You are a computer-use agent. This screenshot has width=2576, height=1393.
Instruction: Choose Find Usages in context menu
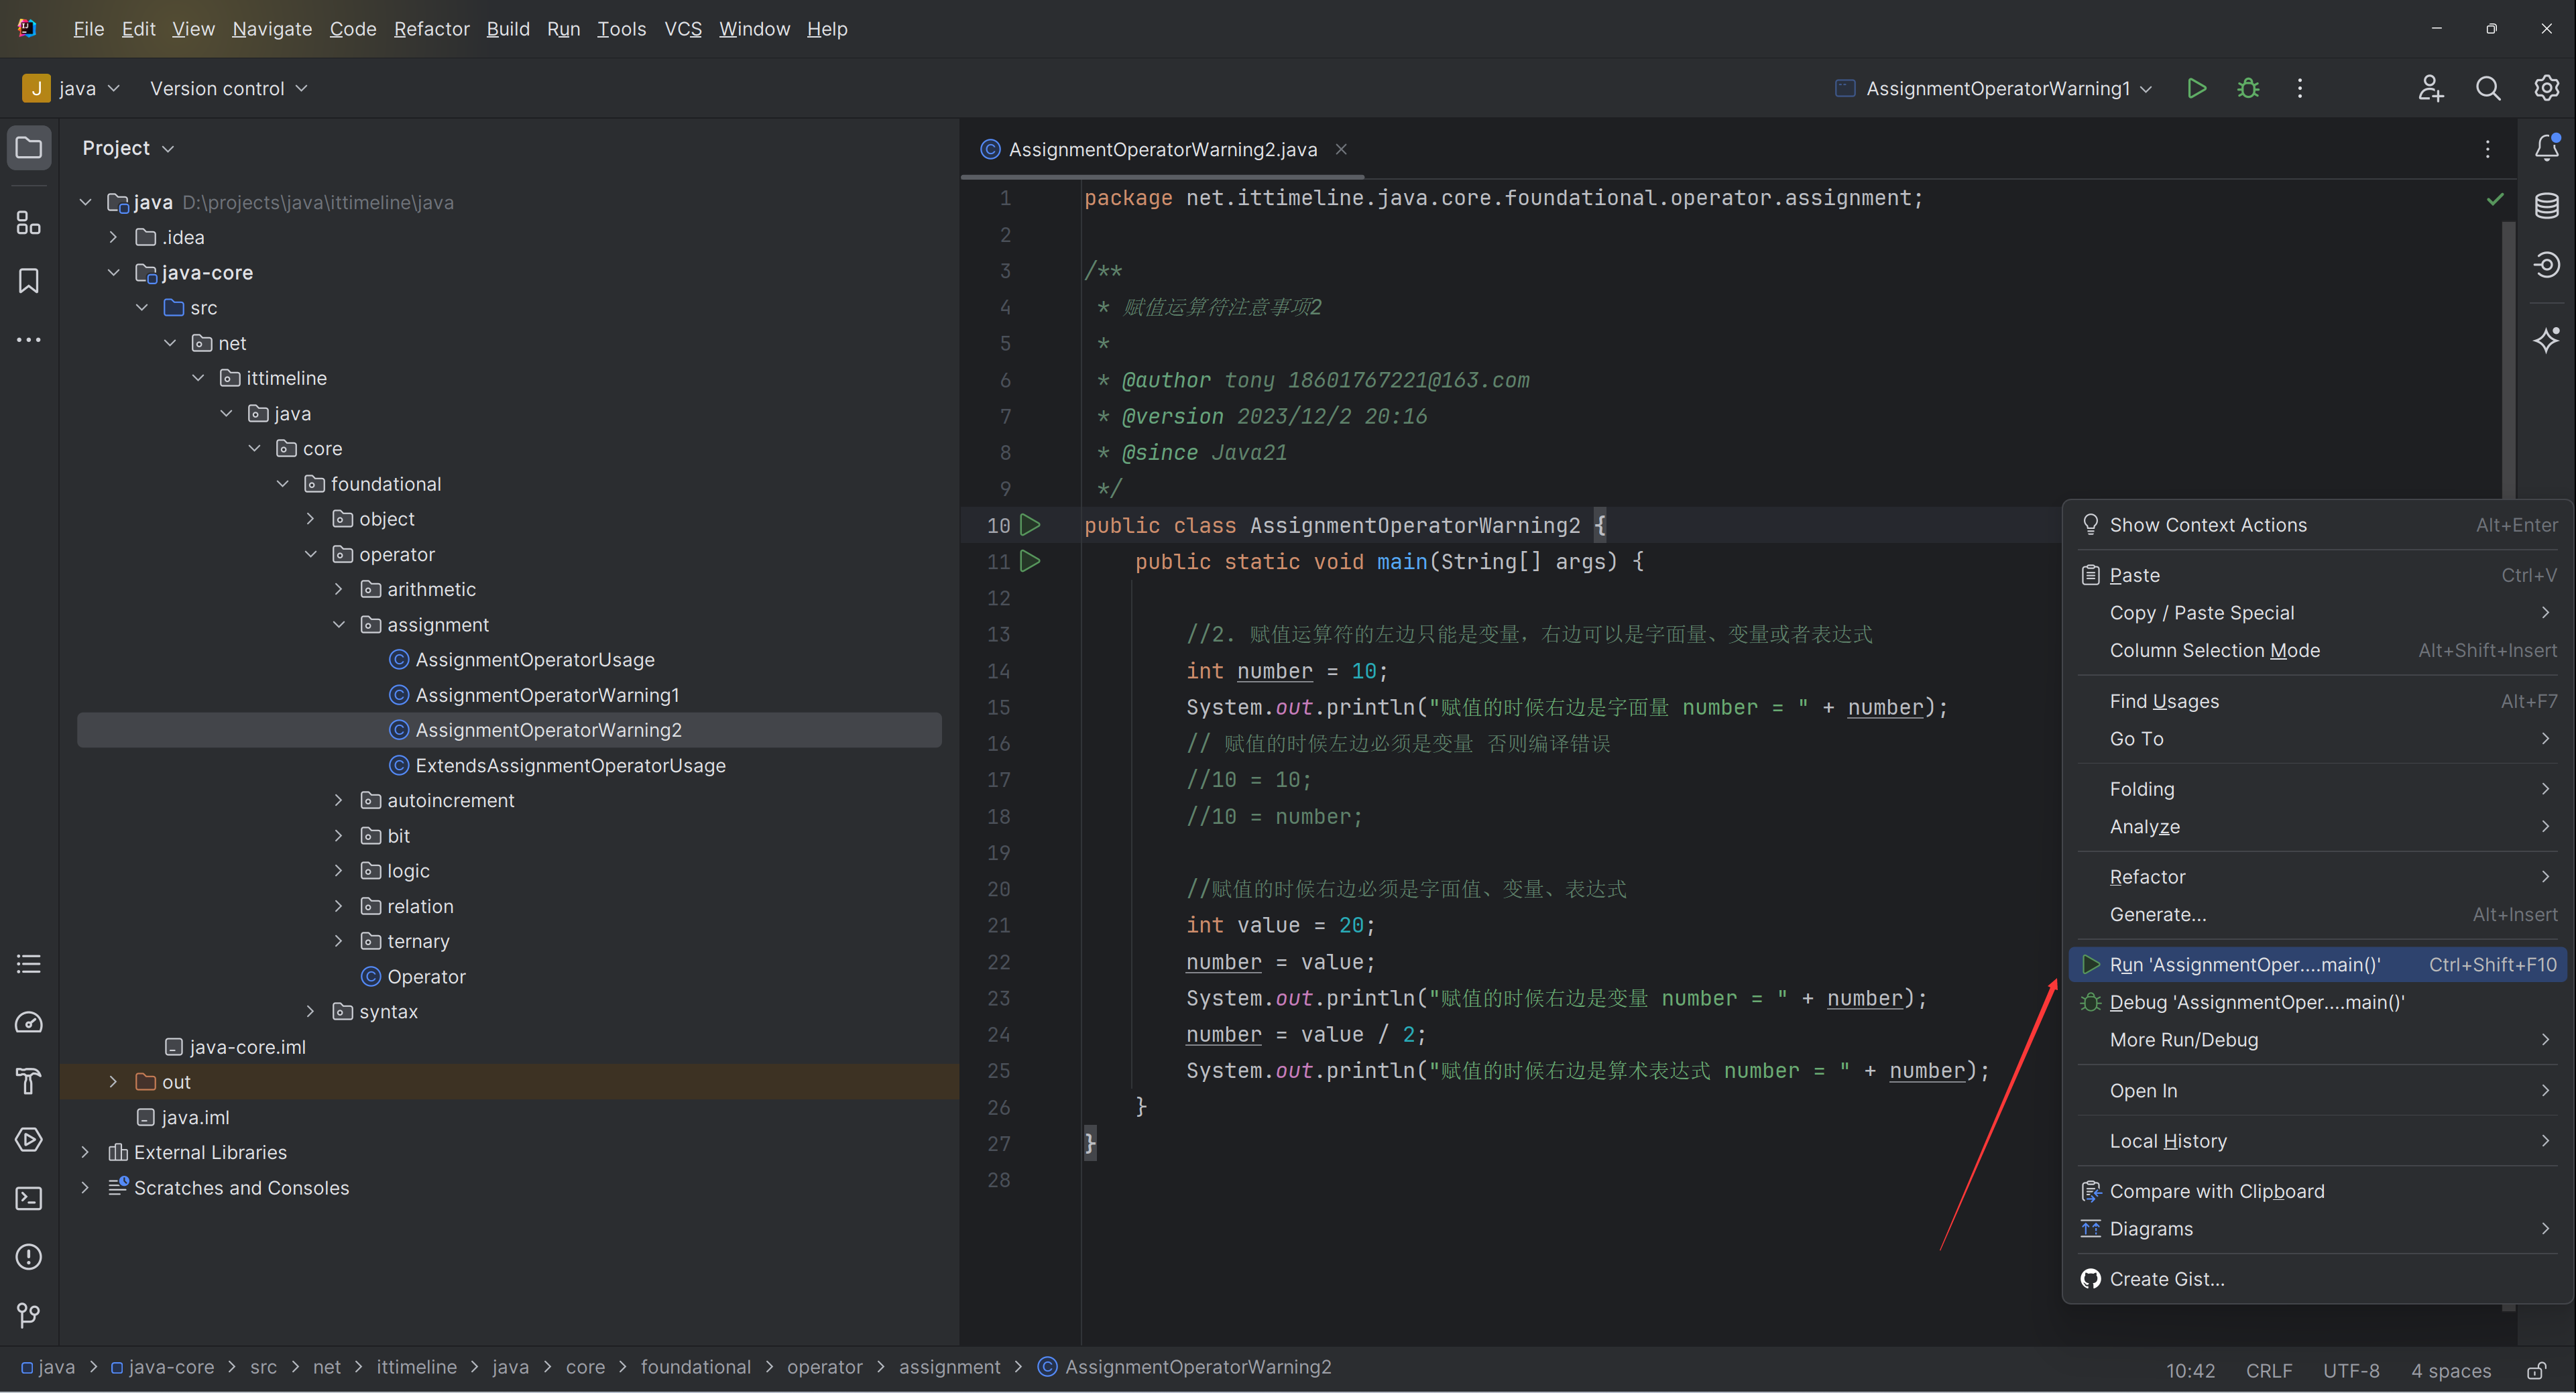click(2318, 701)
